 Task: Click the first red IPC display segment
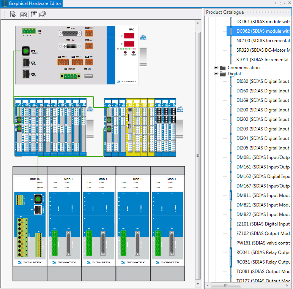coord(129,36)
